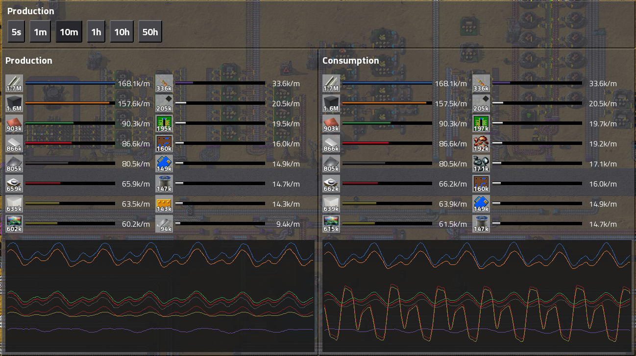Click the 171k ore icon in Consumption
636x356 pixels.
[x=481, y=164]
